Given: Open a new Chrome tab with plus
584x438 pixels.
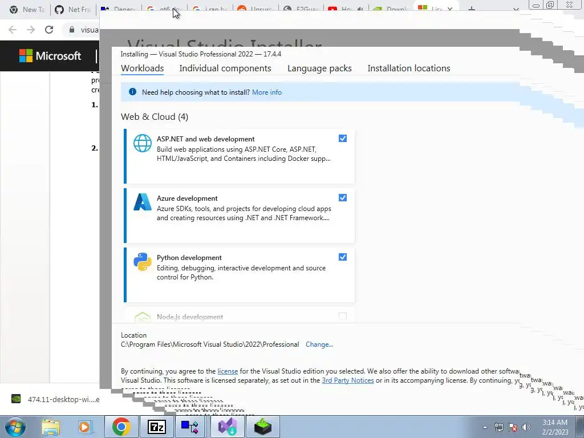Looking at the screenshot, I should (471, 10).
